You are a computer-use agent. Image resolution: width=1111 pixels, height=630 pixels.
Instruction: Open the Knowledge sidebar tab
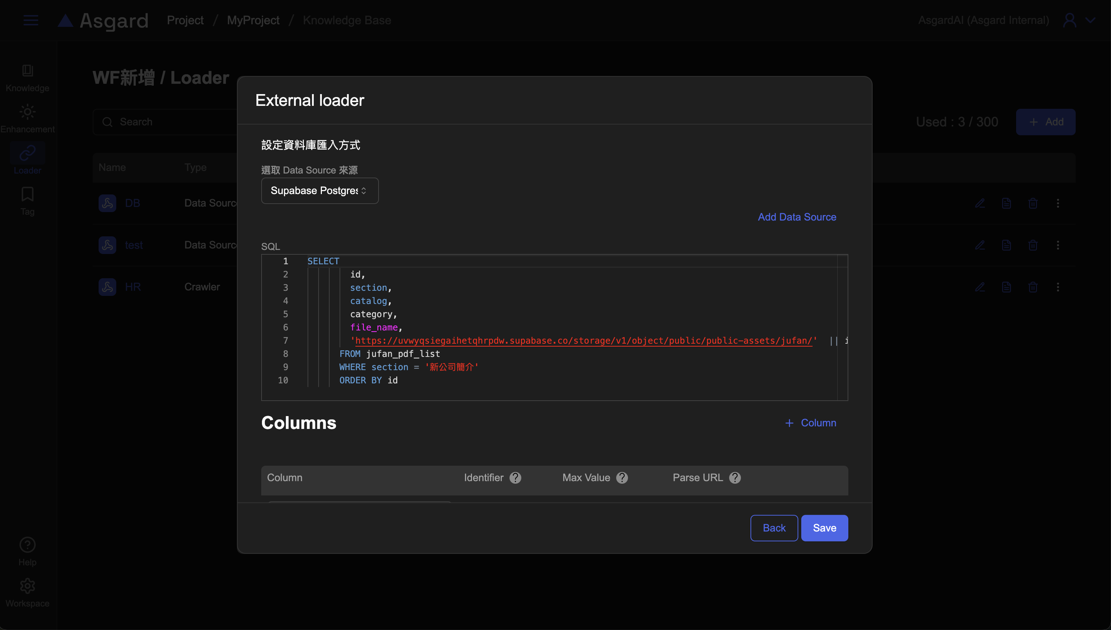pos(27,78)
